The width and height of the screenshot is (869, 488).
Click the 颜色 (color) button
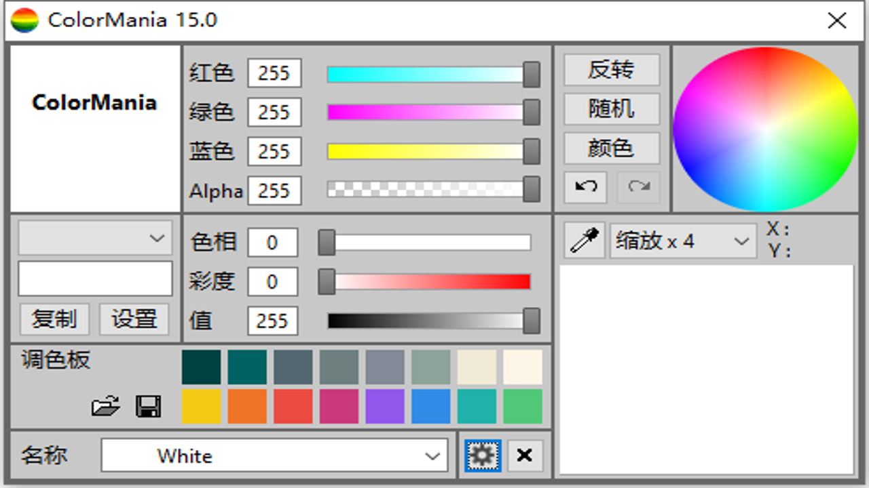click(x=612, y=148)
